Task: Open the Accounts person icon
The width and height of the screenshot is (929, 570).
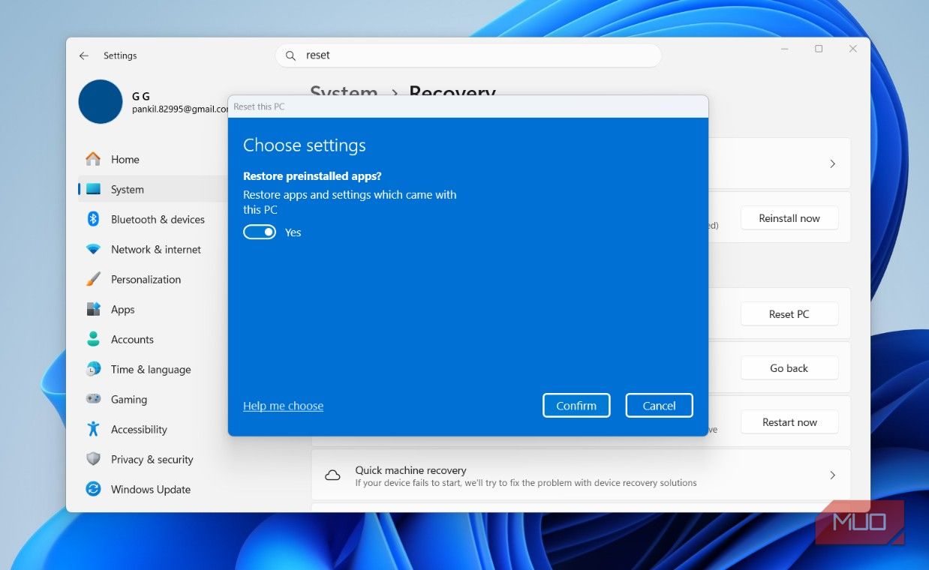Action: pyautogui.click(x=93, y=339)
